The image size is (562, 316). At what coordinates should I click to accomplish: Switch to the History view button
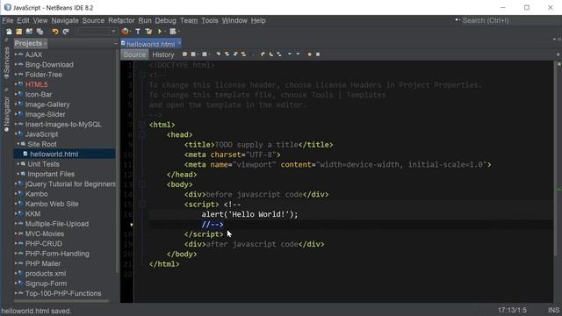point(163,54)
